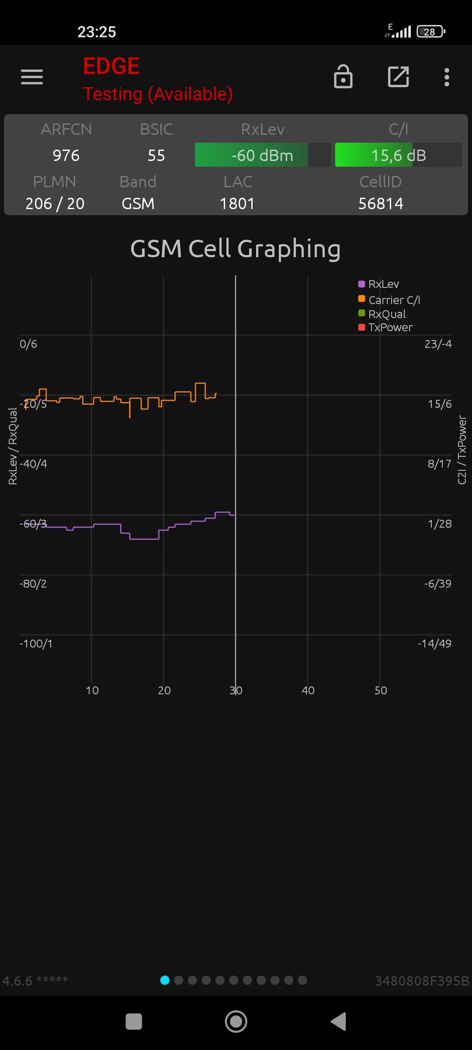The width and height of the screenshot is (472, 1050).
Task: Tap the ARFCN value 976
Action: click(x=66, y=156)
